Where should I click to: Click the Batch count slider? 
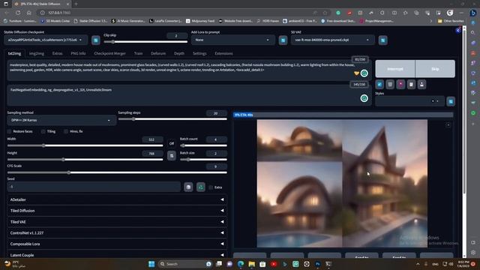(x=203, y=145)
